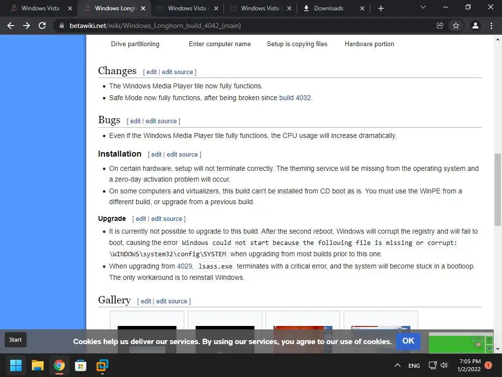The image size is (502, 377).
Task: Click the address bar URL
Action: coord(155,26)
